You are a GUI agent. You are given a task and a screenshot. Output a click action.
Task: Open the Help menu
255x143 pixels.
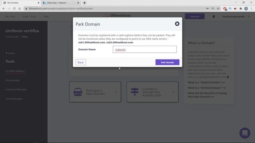pyautogui.click(x=46, y=16)
